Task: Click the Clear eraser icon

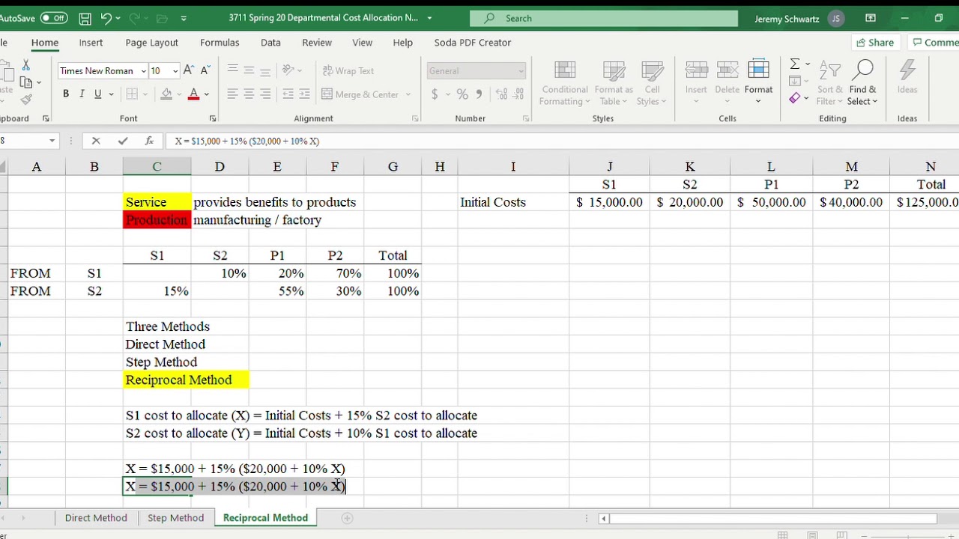Action: pyautogui.click(x=795, y=98)
